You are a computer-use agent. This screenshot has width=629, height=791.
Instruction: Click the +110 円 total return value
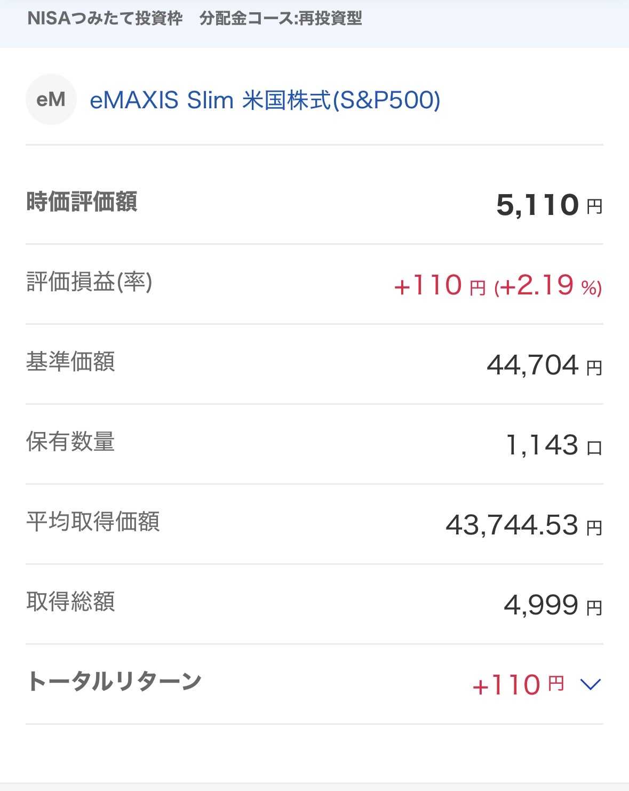[518, 684]
